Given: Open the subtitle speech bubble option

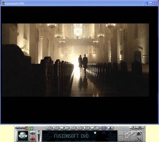Looking at the screenshot, I should coord(127,133).
